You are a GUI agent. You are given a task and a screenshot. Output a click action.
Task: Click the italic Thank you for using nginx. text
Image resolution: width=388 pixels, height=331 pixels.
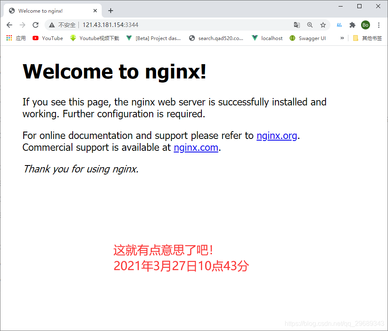click(81, 169)
